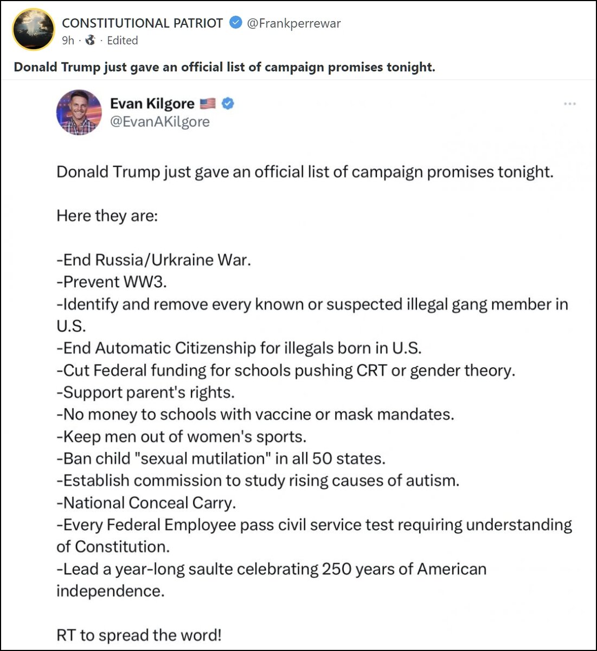This screenshot has width=597, height=651.
Task: Open the @Frankperrewar handle link
Action: click(293, 23)
